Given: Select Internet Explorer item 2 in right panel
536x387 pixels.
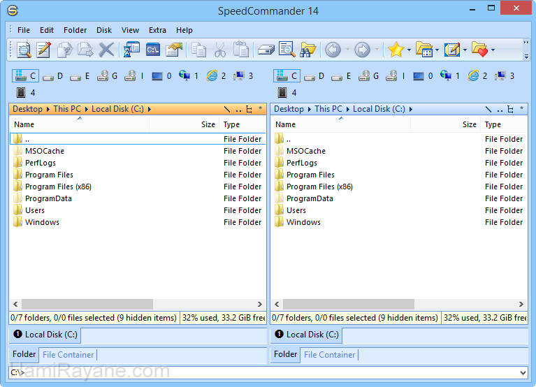Looking at the screenshot, I should tap(477, 76).
